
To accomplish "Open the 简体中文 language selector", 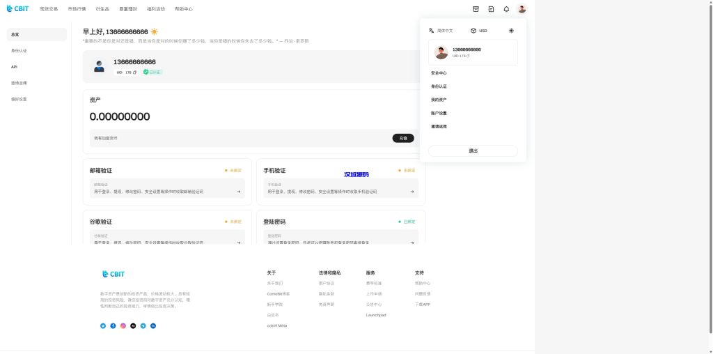I will click(441, 31).
